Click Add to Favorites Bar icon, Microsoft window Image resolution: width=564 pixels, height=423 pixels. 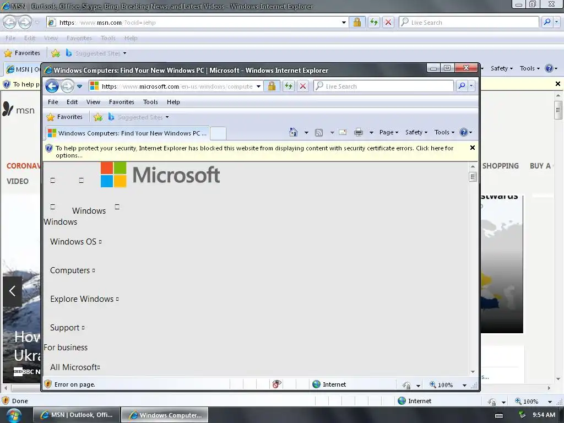(98, 117)
